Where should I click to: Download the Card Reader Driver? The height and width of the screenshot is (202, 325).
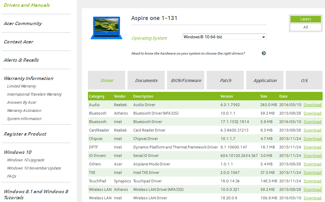click(x=312, y=130)
